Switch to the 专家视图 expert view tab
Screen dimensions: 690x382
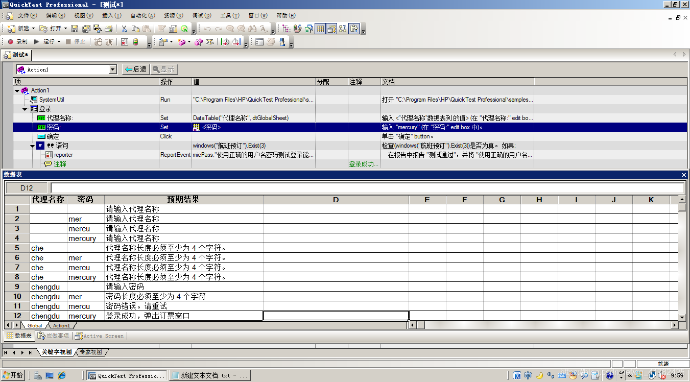pos(93,352)
